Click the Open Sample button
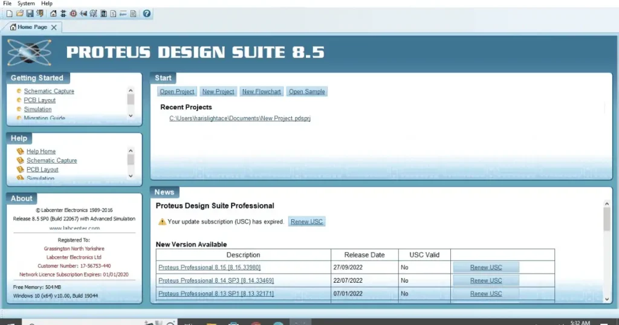 pos(306,91)
